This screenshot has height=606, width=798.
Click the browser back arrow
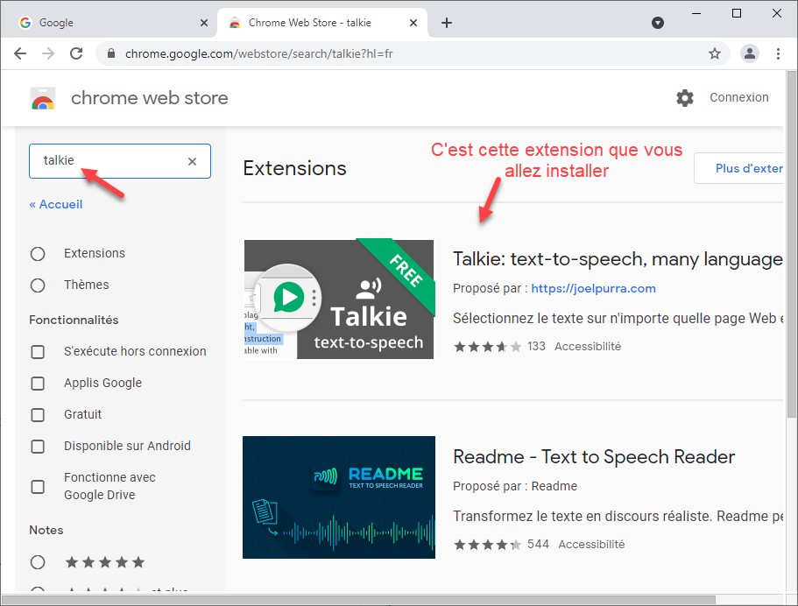[x=20, y=53]
